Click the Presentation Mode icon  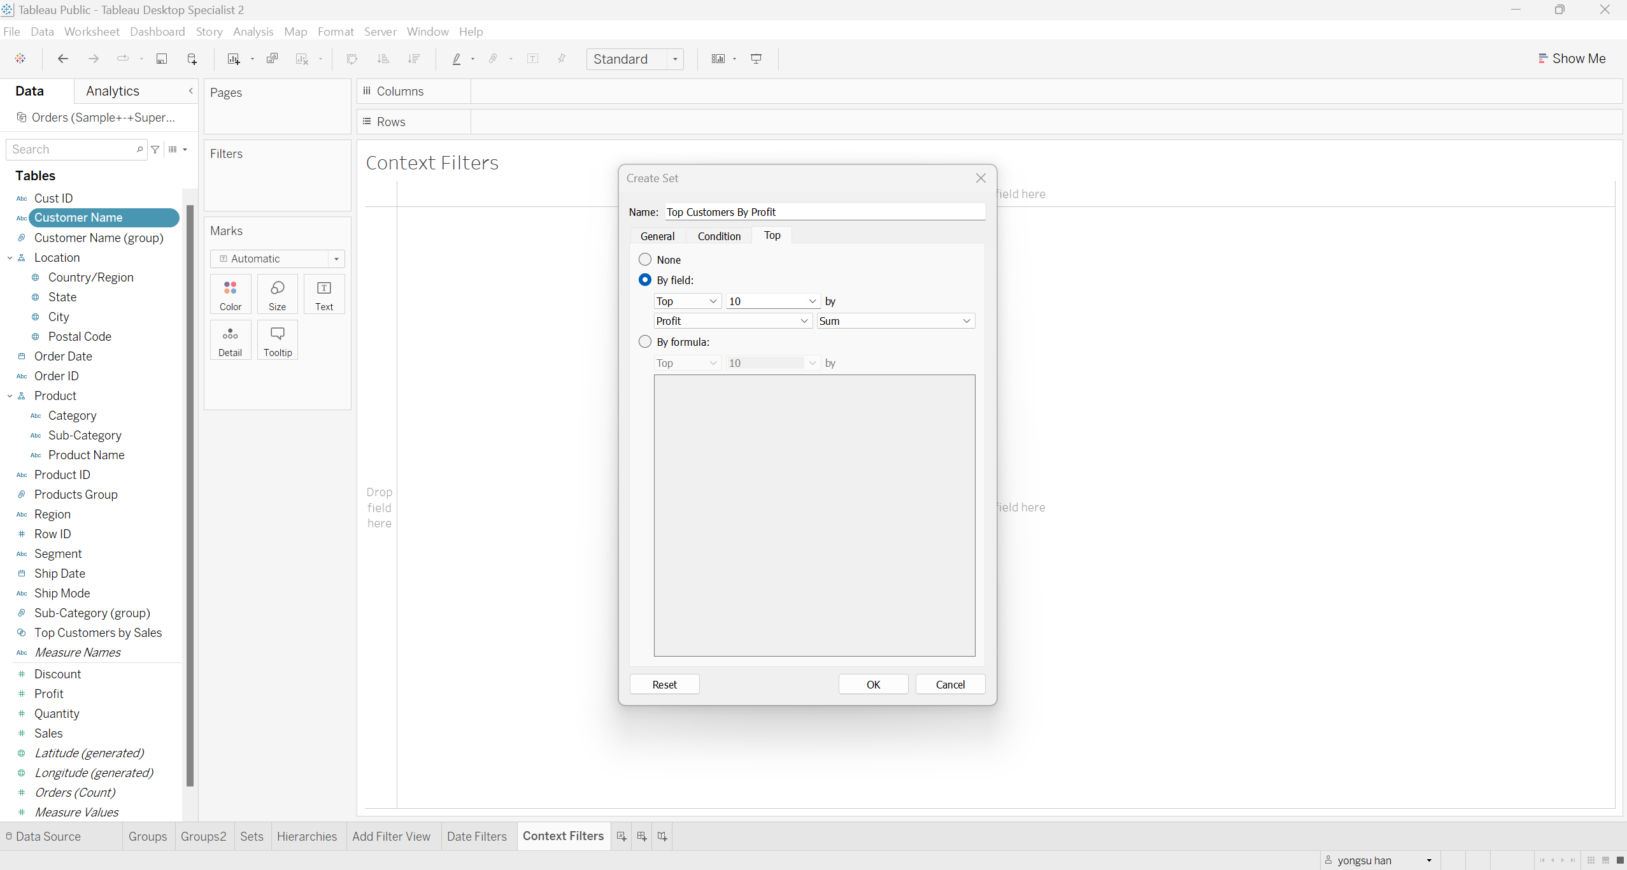757,59
